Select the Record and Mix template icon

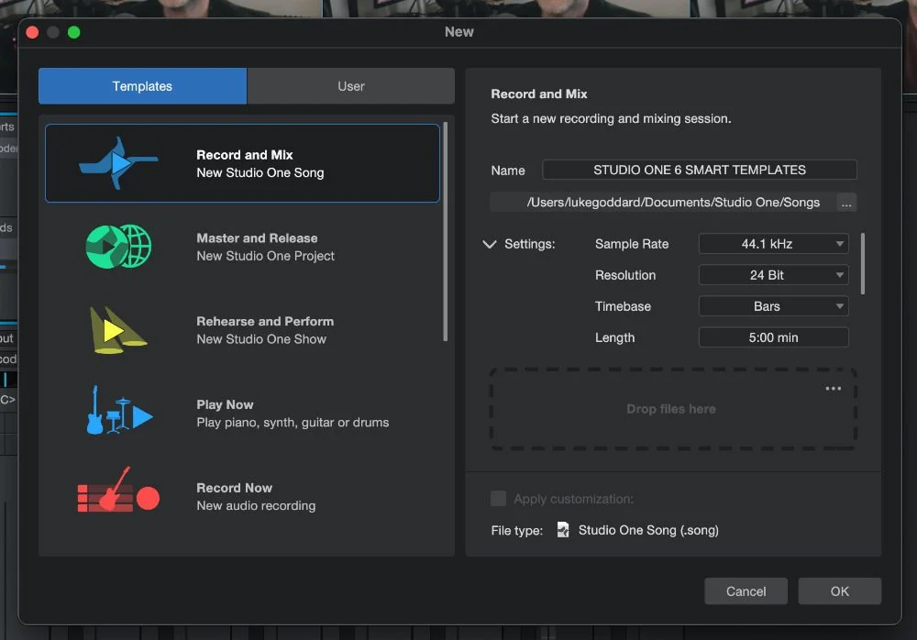coord(118,162)
